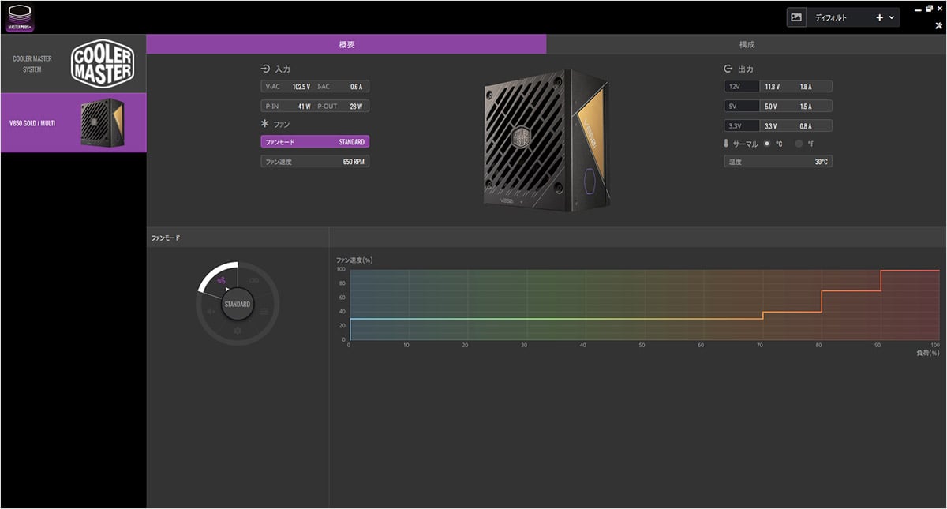Click the 5V output current value 1.5 A

tap(805, 107)
